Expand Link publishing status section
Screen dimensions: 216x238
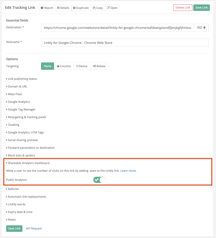(22, 79)
